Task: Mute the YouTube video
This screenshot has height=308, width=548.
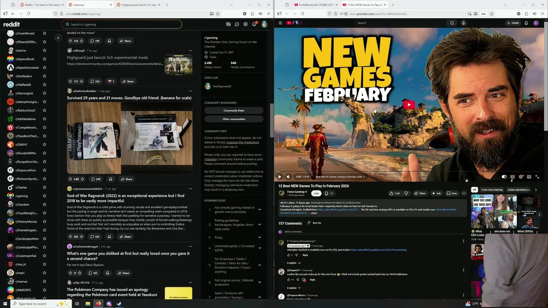Action: [288, 177]
